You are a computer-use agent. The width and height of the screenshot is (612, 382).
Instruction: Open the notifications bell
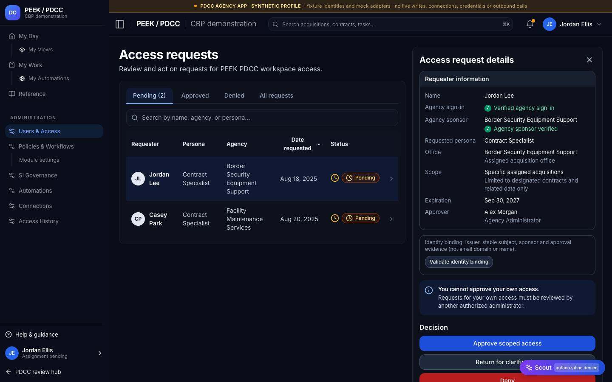pos(530,24)
